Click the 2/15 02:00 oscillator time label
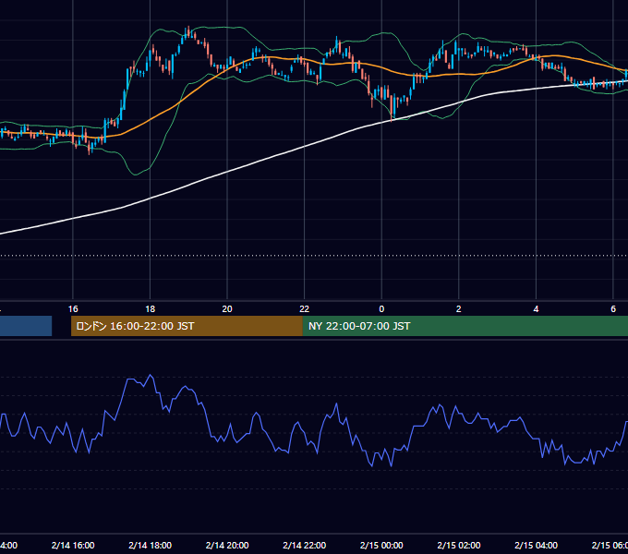The image size is (628, 554). pos(459,545)
